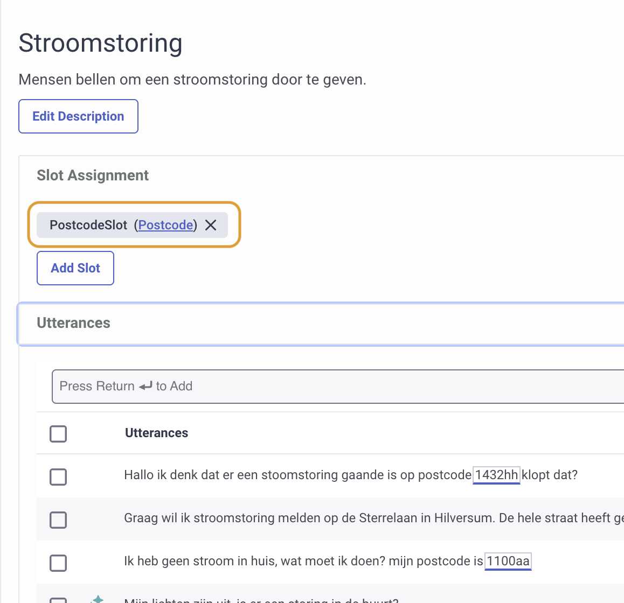Click the Stroomstoring intent title

point(100,43)
